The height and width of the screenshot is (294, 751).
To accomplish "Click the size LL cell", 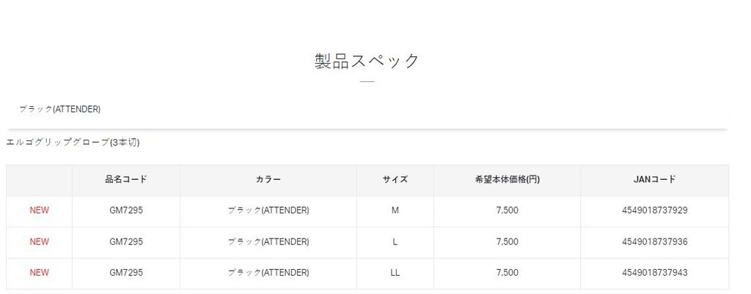I will 395,273.
